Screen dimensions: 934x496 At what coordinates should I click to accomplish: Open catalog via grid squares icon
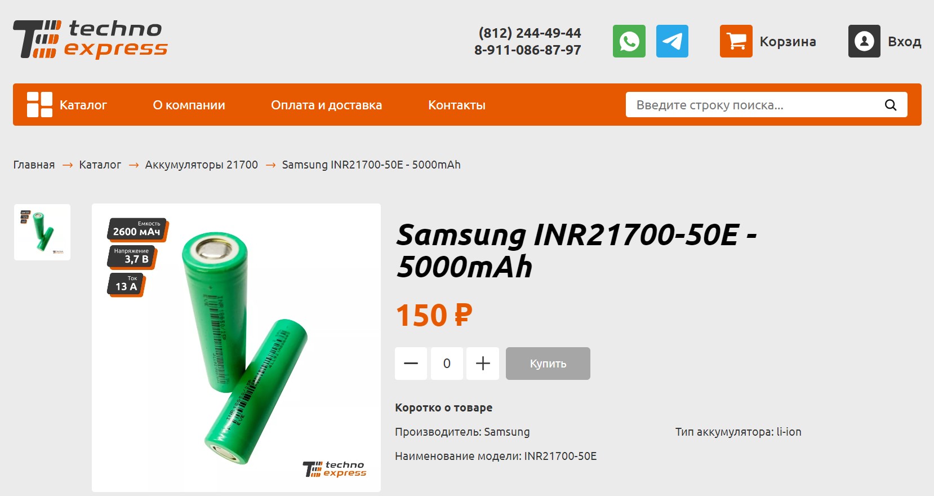tap(39, 105)
